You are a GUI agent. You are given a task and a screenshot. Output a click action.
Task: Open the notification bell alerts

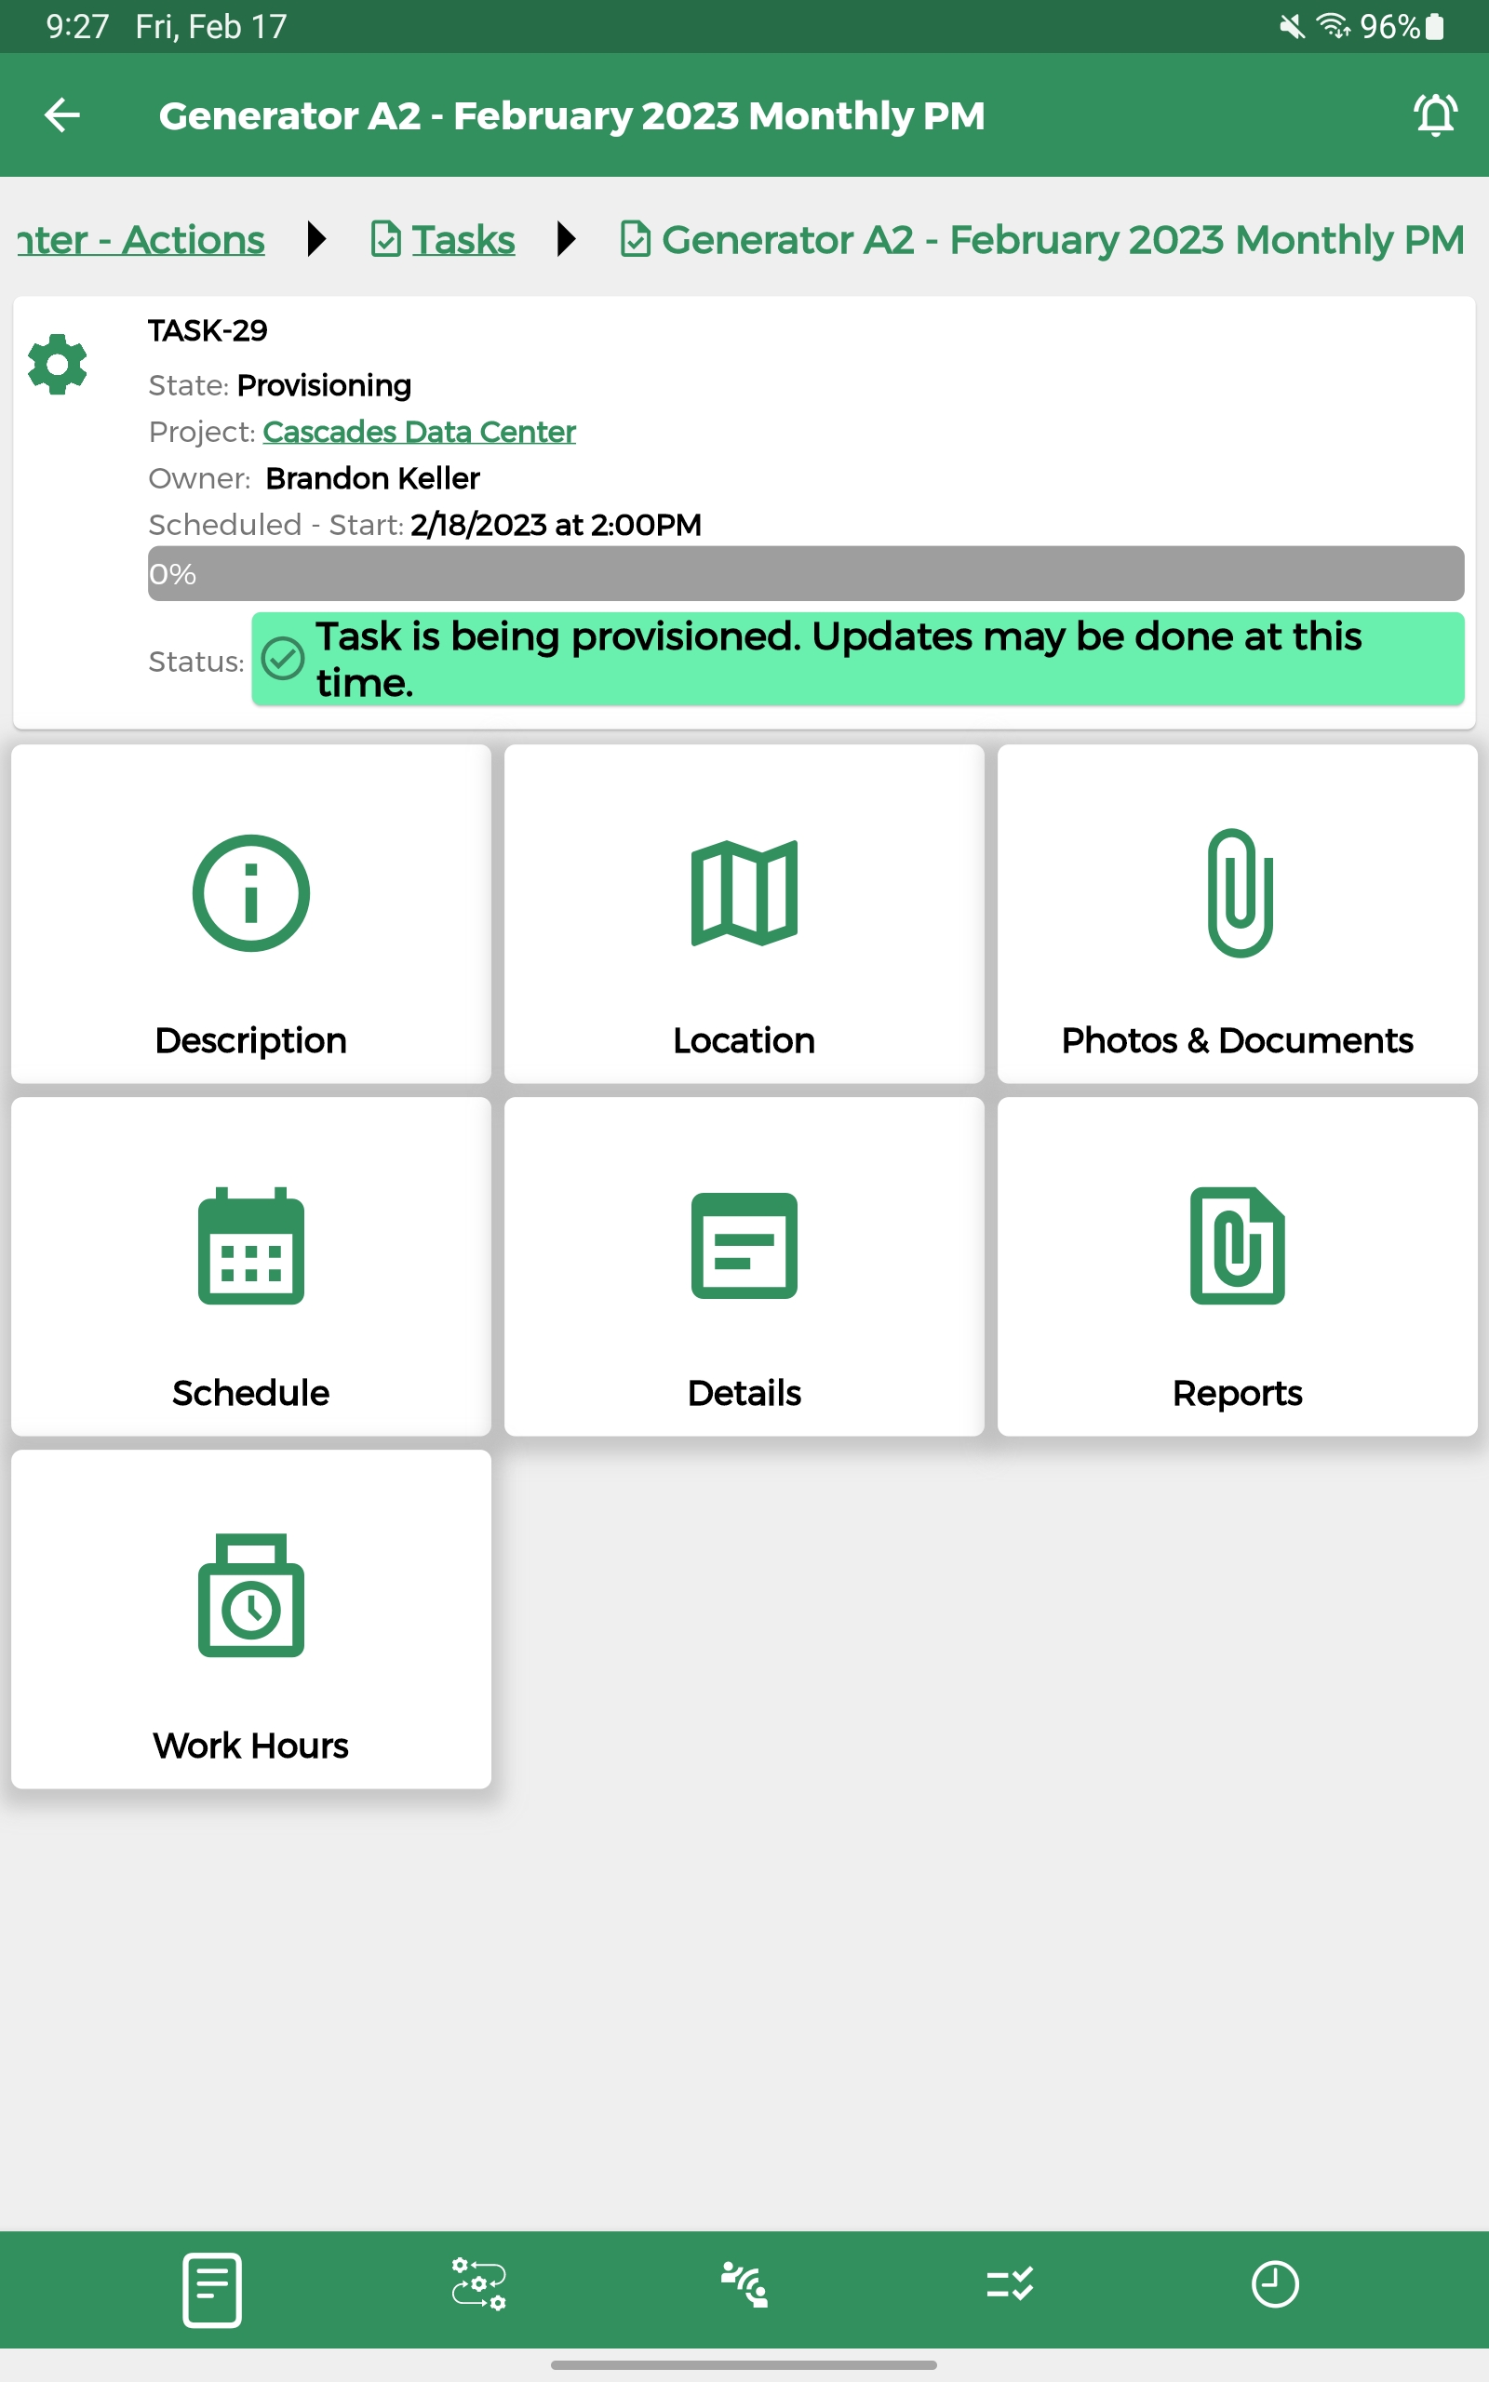pyautogui.click(x=1435, y=115)
